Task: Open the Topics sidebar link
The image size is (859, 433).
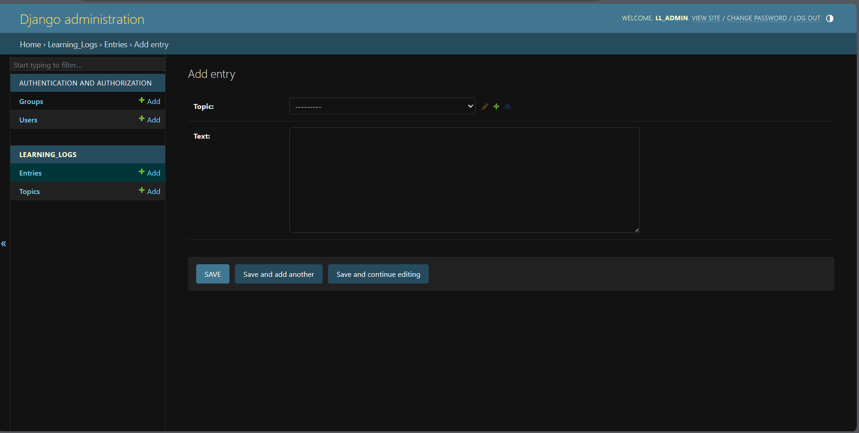Action: tap(29, 192)
